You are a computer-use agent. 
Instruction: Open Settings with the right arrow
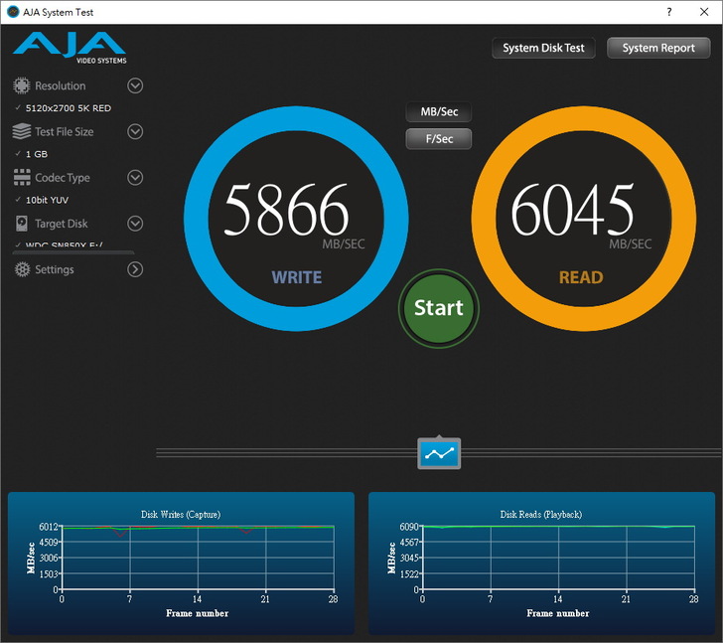tap(135, 269)
